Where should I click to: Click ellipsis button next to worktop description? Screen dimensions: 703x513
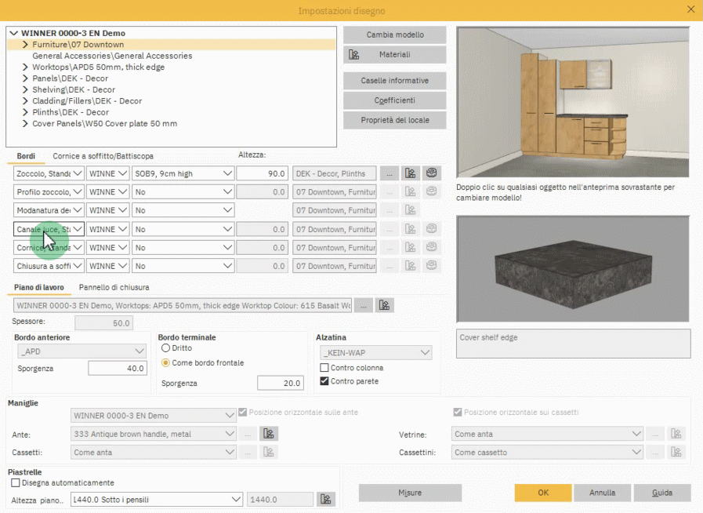pyautogui.click(x=363, y=305)
